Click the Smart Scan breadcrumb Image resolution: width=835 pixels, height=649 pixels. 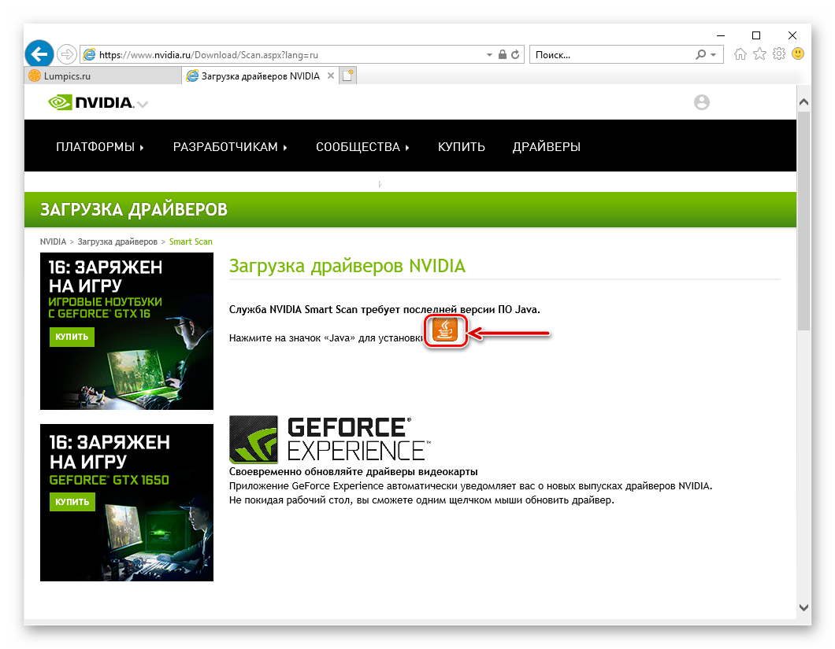coord(191,242)
